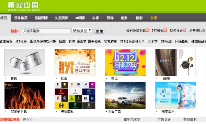Click the PPT模板 hot link

(x=159, y=31)
